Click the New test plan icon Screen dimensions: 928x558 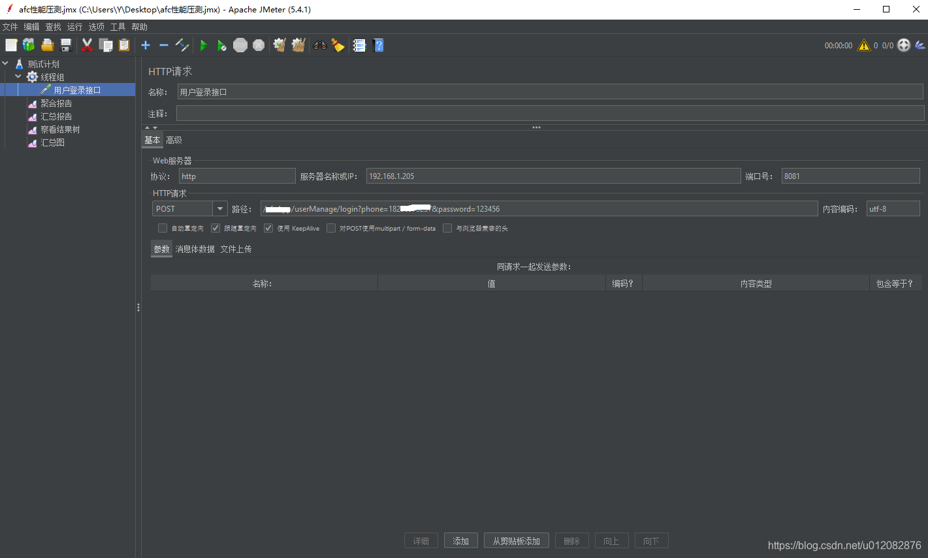11,45
